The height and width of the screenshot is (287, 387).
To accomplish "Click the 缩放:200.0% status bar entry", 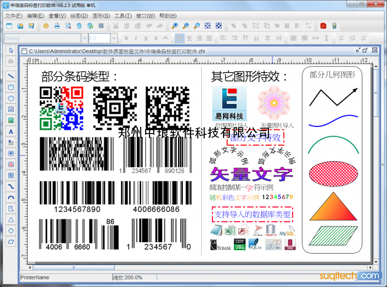I will point(134,277).
